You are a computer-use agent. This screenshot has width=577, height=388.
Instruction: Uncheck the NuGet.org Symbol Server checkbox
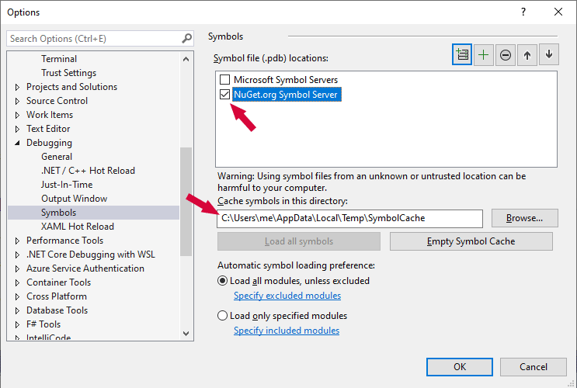tap(225, 95)
